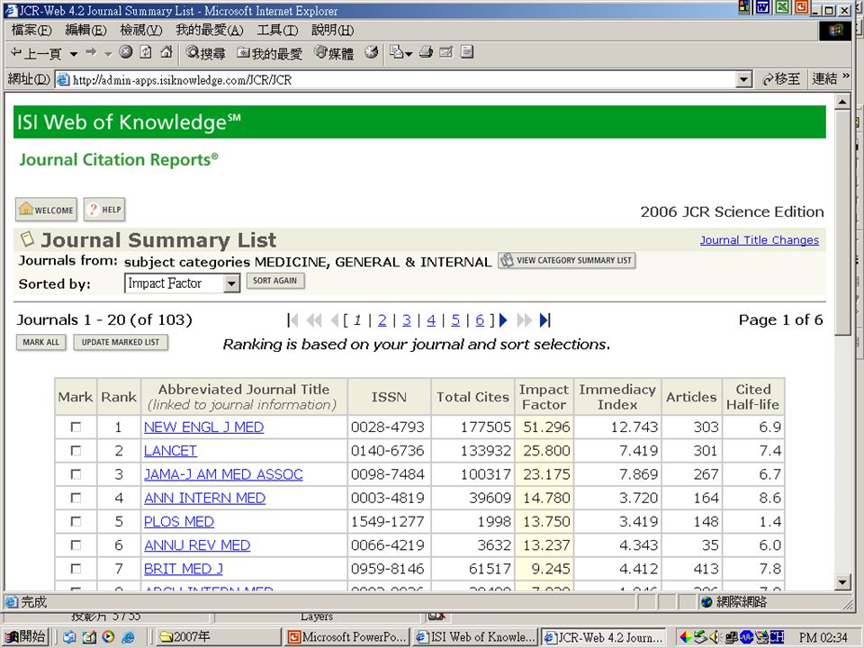Expand the address bar dropdown arrow
864x648 pixels.
click(x=744, y=80)
